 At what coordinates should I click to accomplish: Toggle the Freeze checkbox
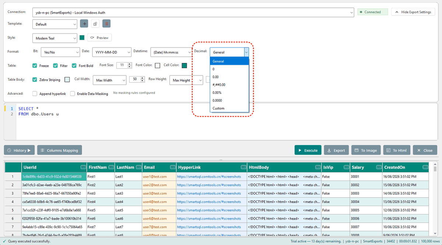(x=35, y=66)
